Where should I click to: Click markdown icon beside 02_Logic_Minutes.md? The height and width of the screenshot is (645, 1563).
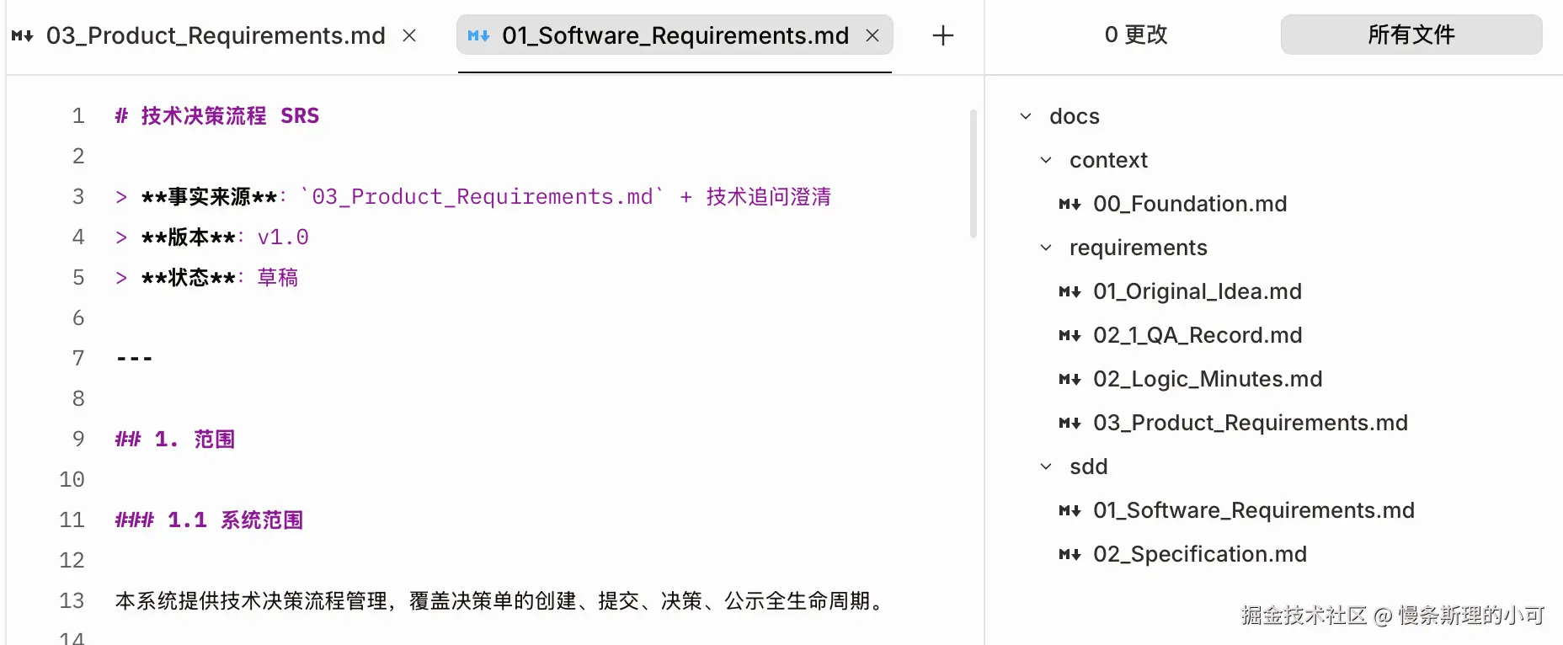coord(1070,379)
